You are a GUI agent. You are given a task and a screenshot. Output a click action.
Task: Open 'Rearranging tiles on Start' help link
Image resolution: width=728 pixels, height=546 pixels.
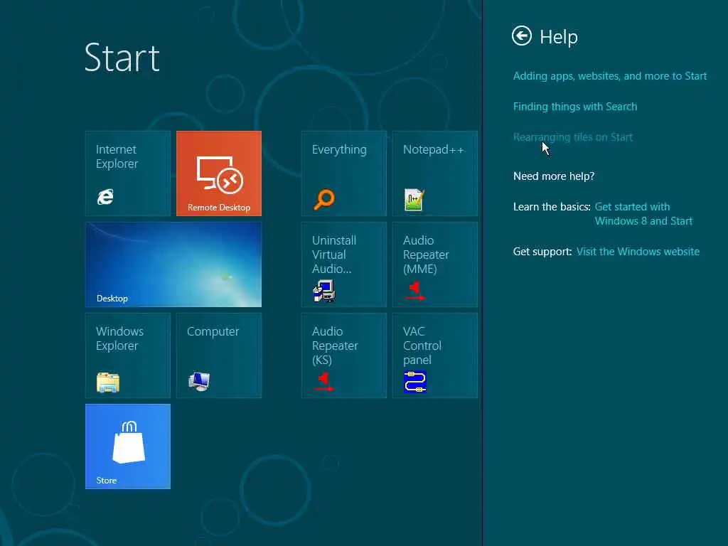tap(572, 137)
